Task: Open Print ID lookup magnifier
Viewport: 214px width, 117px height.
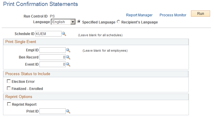Action: click(68, 111)
